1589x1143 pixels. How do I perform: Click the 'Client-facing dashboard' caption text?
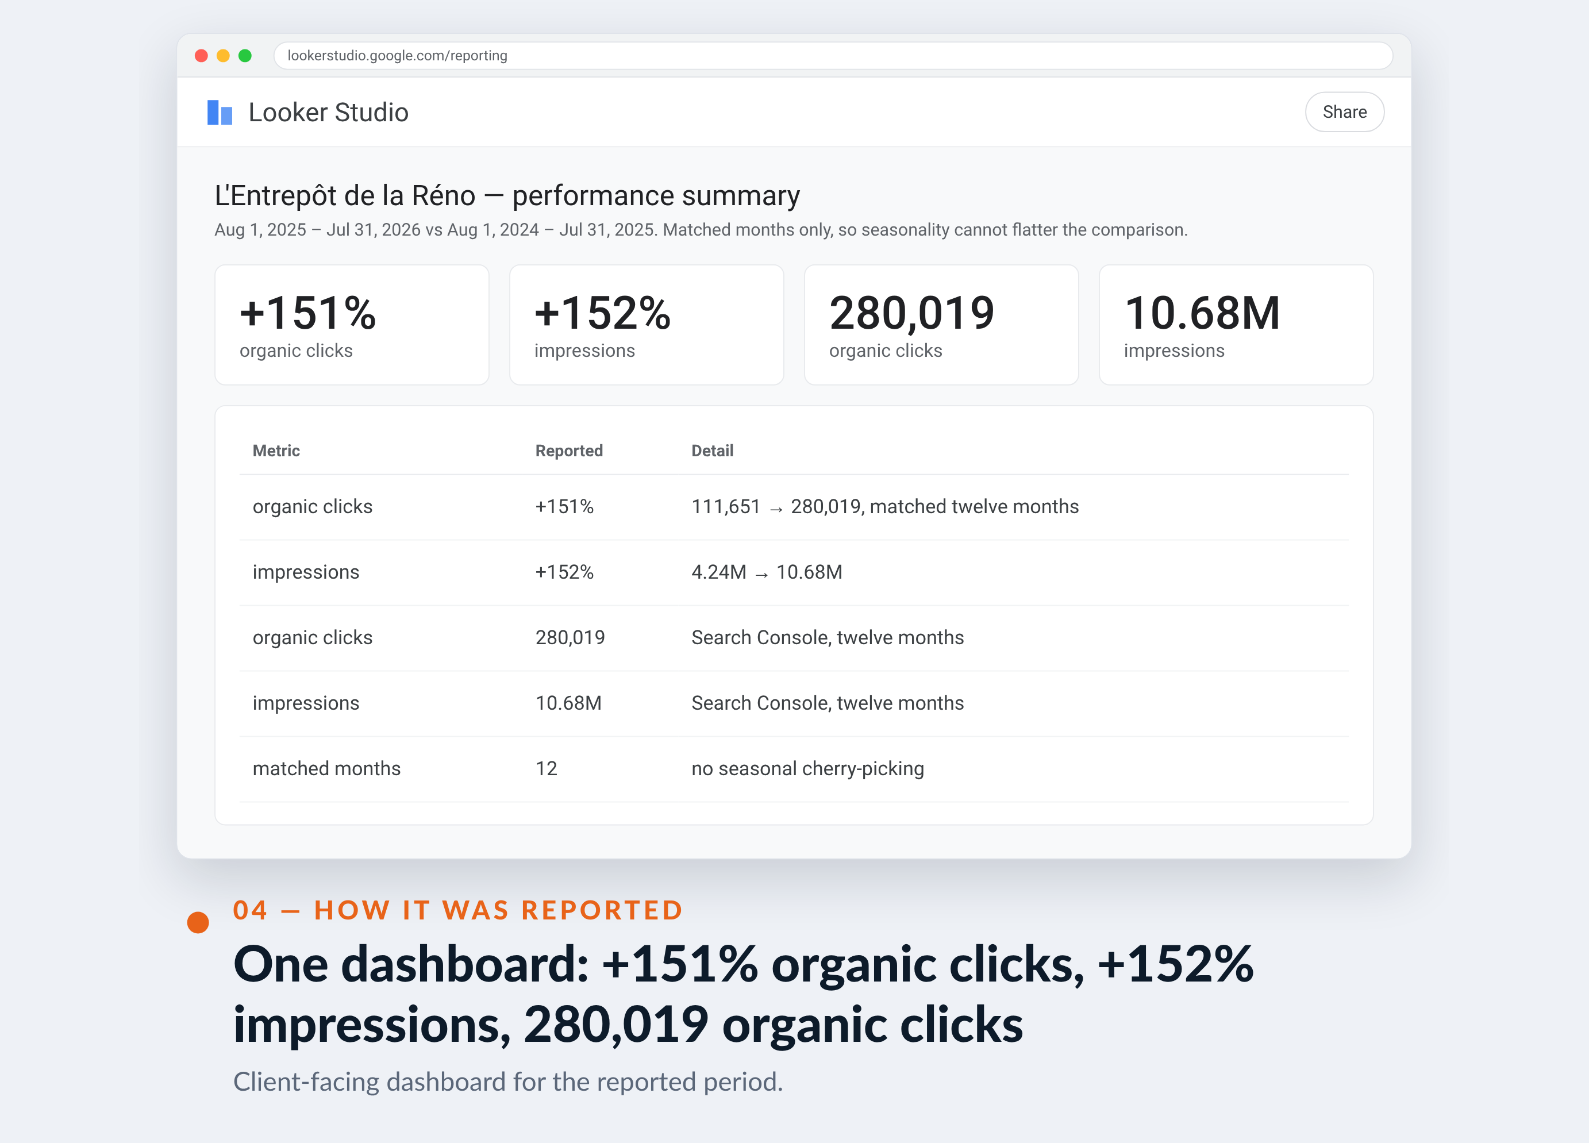pos(508,1082)
